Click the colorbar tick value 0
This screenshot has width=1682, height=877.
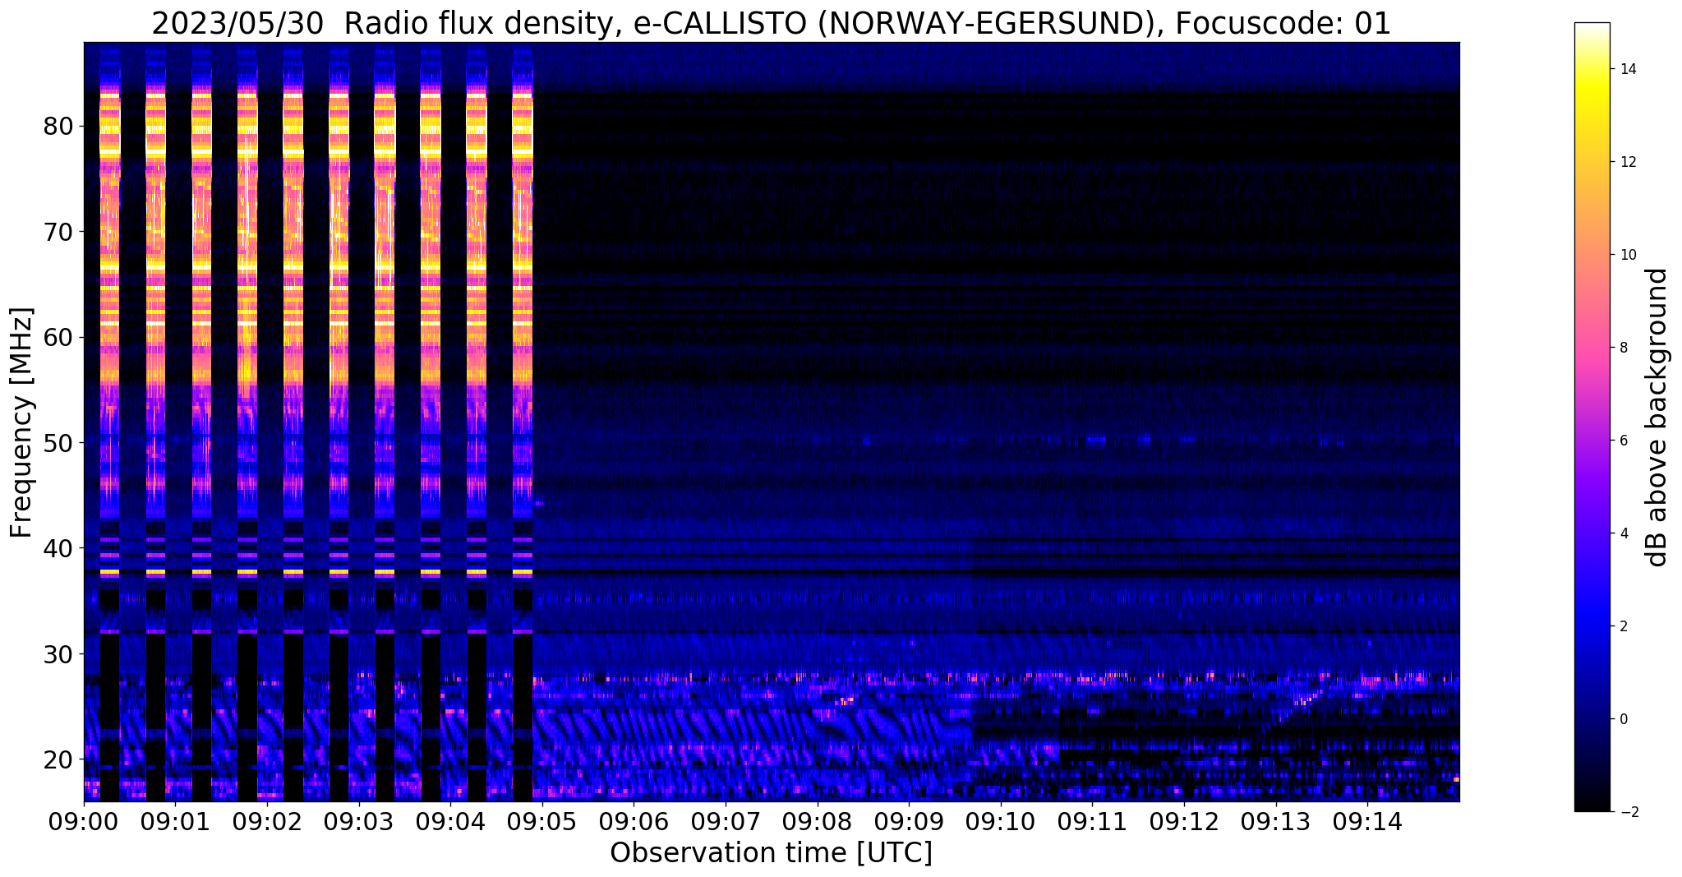click(1624, 719)
